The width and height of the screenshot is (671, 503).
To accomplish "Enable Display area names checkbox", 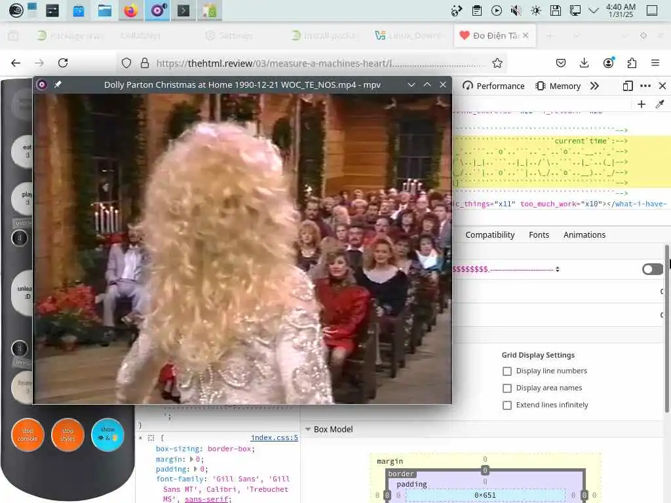I will (507, 388).
